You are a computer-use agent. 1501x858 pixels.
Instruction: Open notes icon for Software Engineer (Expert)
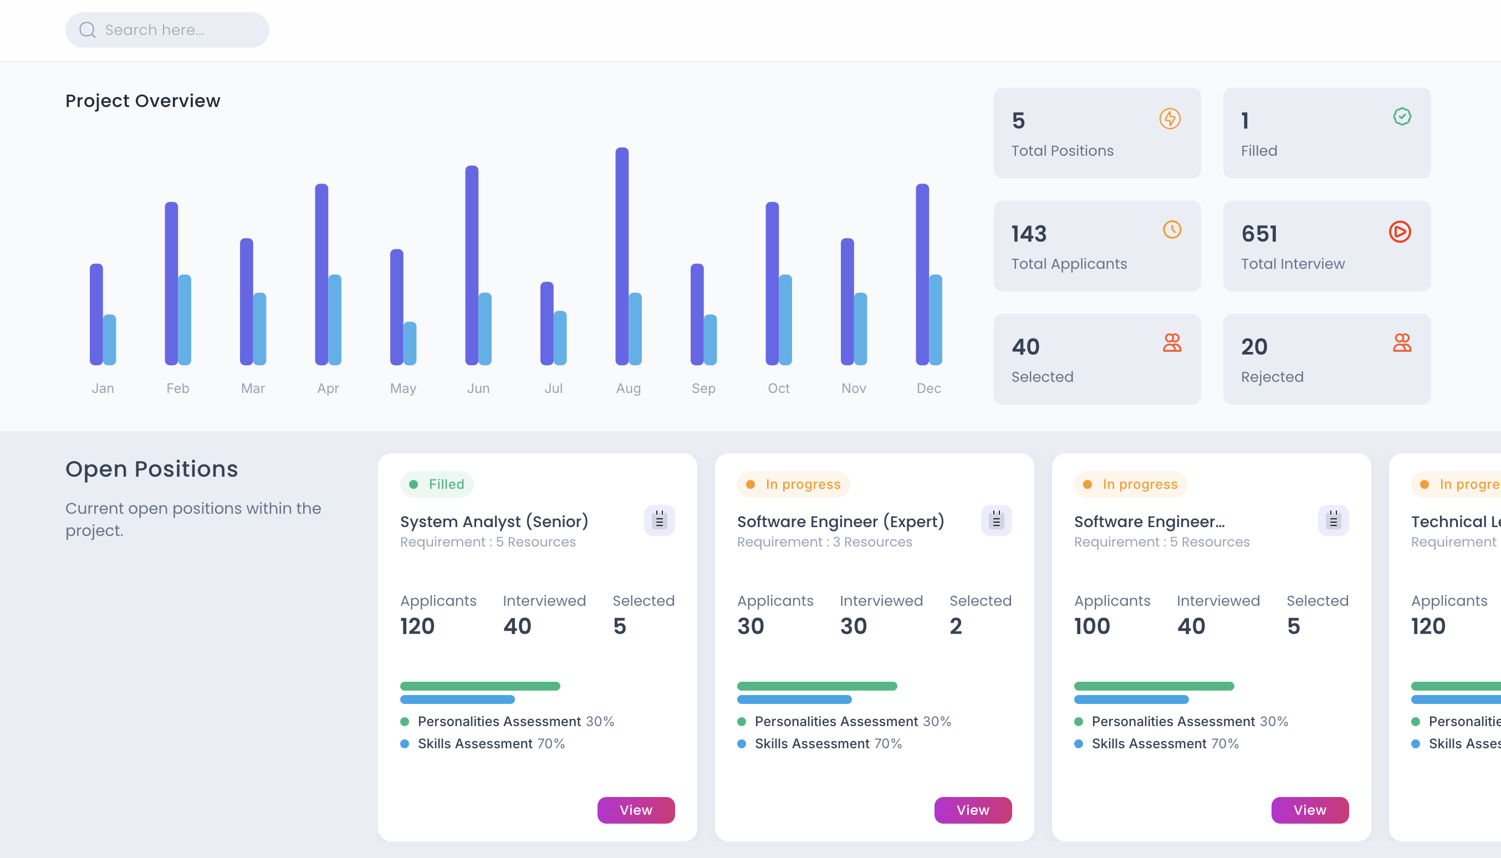pyautogui.click(x=997, y=520)
